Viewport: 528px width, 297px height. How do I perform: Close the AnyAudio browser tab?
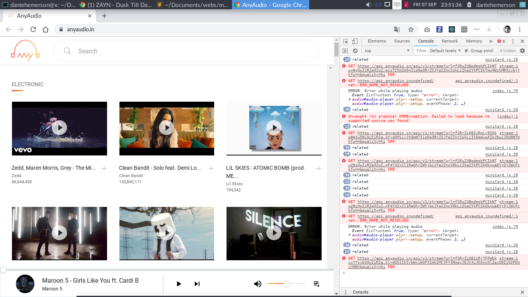click(x=90, y=16)
